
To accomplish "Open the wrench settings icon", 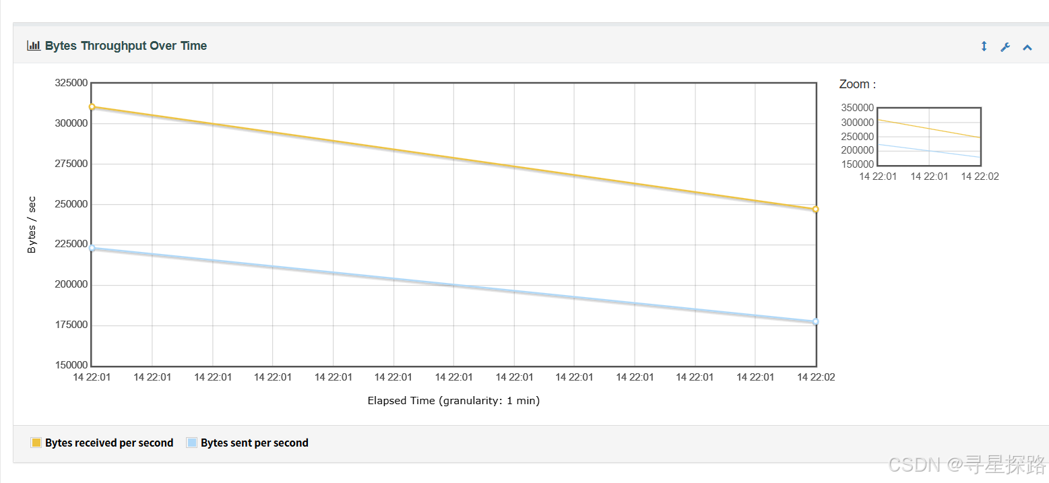I will coord(1005,46).
